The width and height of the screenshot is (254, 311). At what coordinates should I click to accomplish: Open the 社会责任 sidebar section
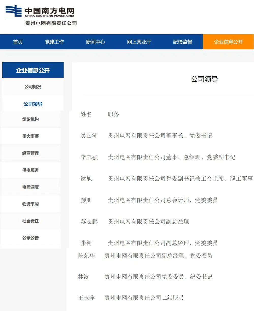click(30, 221)
